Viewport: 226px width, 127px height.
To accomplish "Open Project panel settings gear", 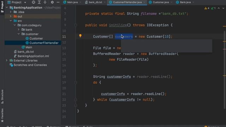I will 52,2.
